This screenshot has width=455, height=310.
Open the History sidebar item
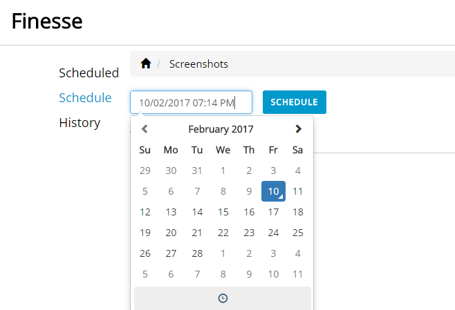click(80, 123)
